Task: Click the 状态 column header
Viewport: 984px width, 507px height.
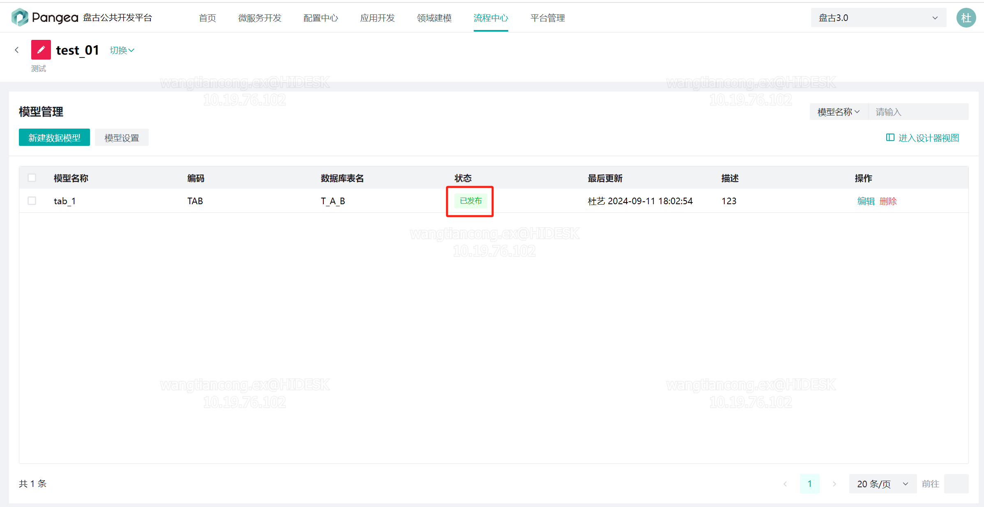Action: coord(463,178)
